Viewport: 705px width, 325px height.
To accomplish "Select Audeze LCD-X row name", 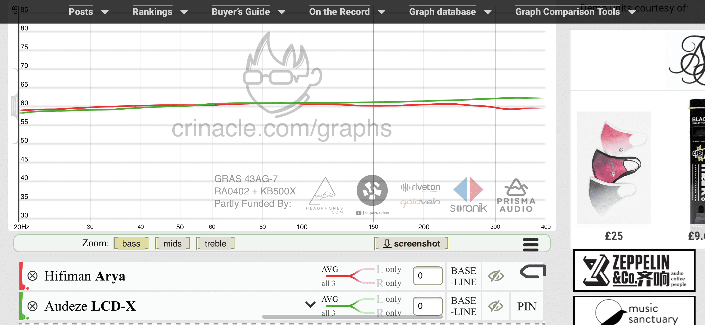I will pyautogui.click(x=90, y=306).
